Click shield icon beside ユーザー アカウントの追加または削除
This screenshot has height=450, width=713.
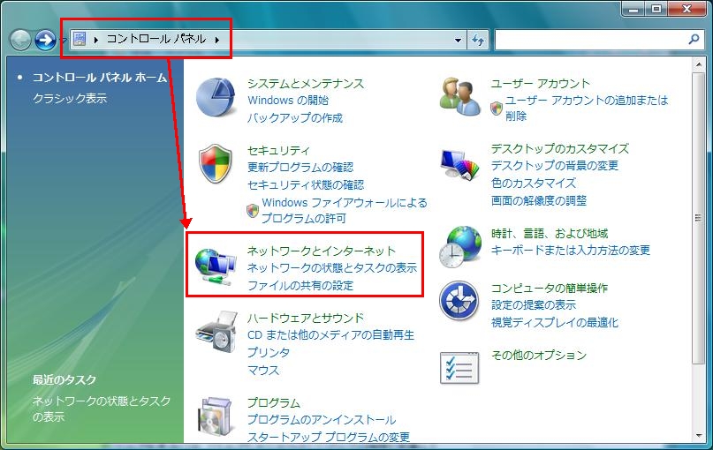pyautogui.click(x=497, y=108)
